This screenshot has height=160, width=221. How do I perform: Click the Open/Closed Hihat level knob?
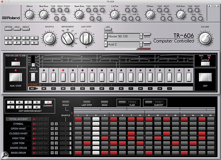click(x=181, y=15)
